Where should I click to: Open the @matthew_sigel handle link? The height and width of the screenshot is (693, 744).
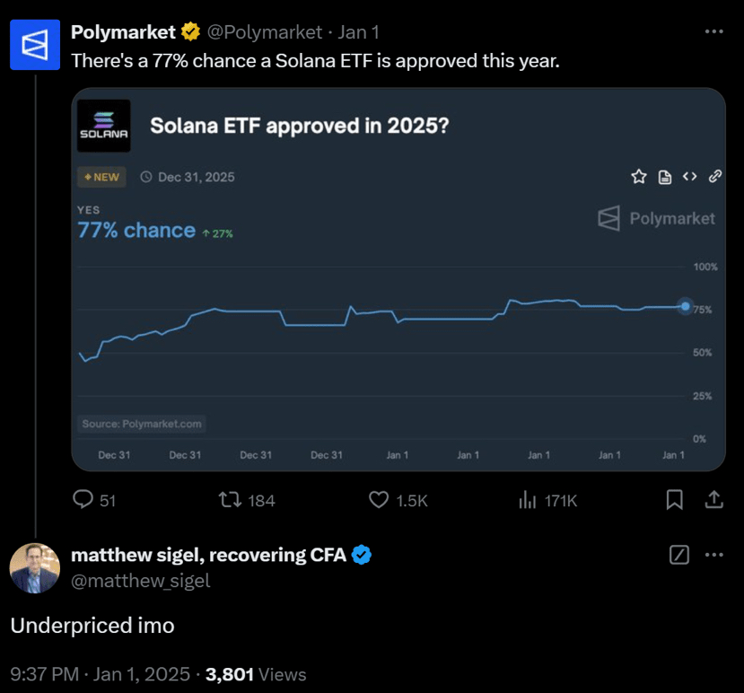140,581
